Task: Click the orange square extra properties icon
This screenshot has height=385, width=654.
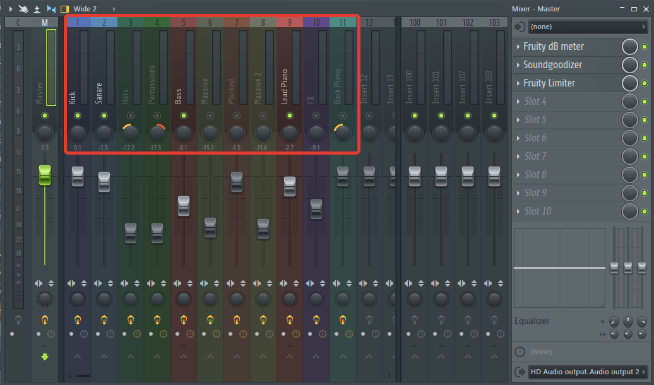Action: point(64,9)
